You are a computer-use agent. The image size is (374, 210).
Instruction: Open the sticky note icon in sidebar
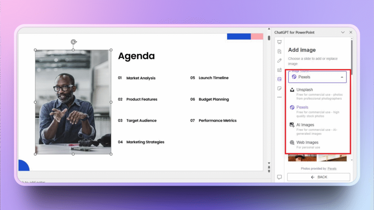[x=279, y=88]
